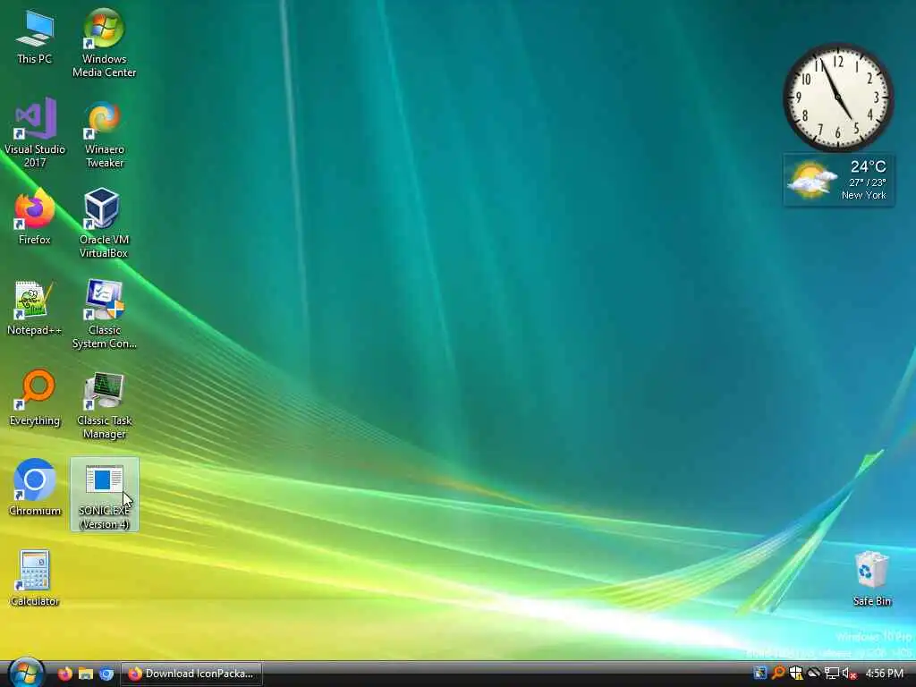Click the muted volume speaker icon
Viewport: 916px width, 687px height.
[x=849, y=673]
